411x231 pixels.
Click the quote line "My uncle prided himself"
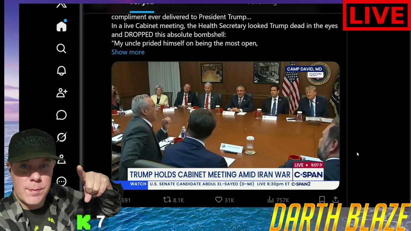[185, 43]
